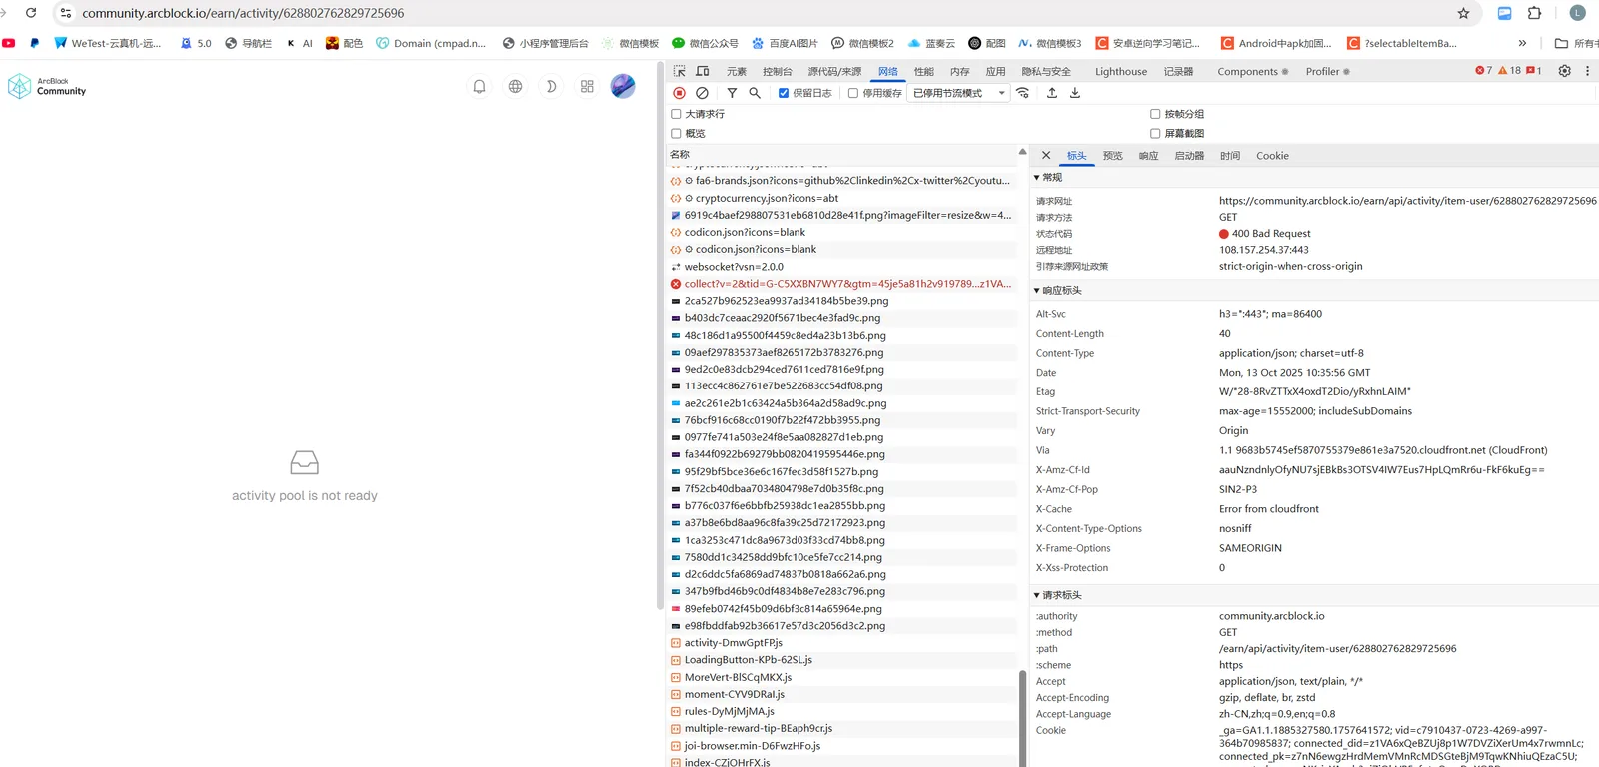Open the user avatar on ArcBlock Community
1599x767 pixels.
(623, 86)
